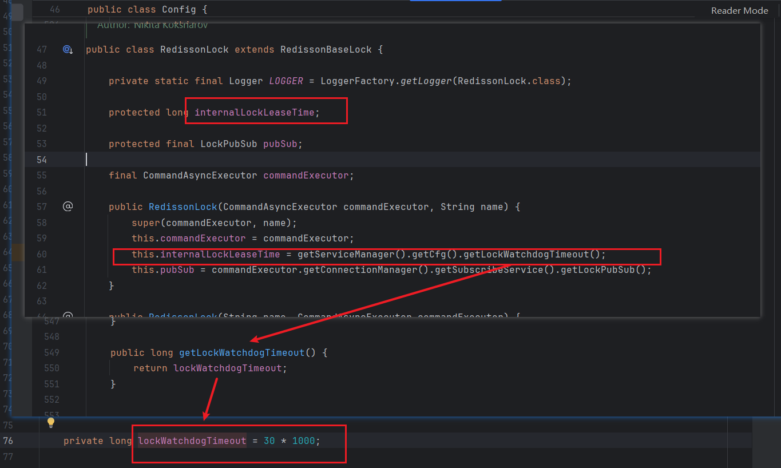Viewport: 781px width, 468px height.
Task: Click this.internalLockLeaseTime assignment on line 60
Action: [x=206, y=254]
